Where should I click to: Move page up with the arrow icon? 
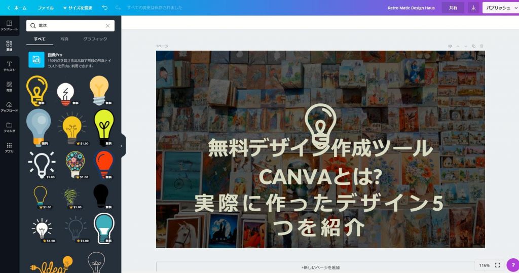(x=458, y=46)
